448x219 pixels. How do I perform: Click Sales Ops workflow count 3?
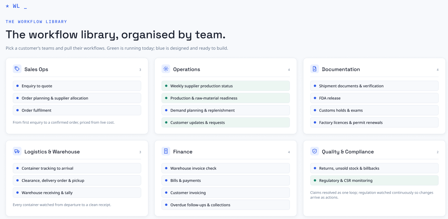coord(140,70)
